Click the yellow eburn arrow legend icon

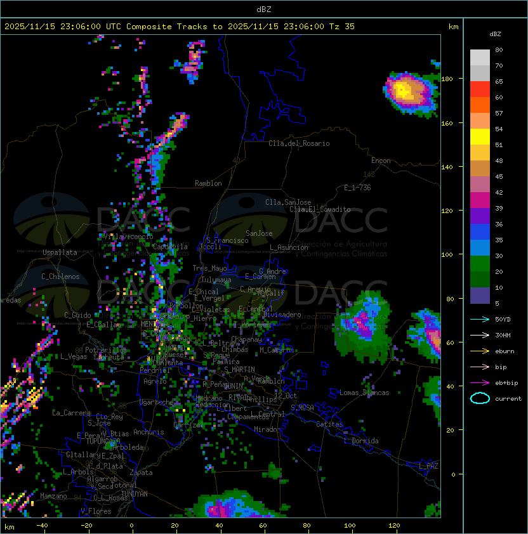pos(480,351)
